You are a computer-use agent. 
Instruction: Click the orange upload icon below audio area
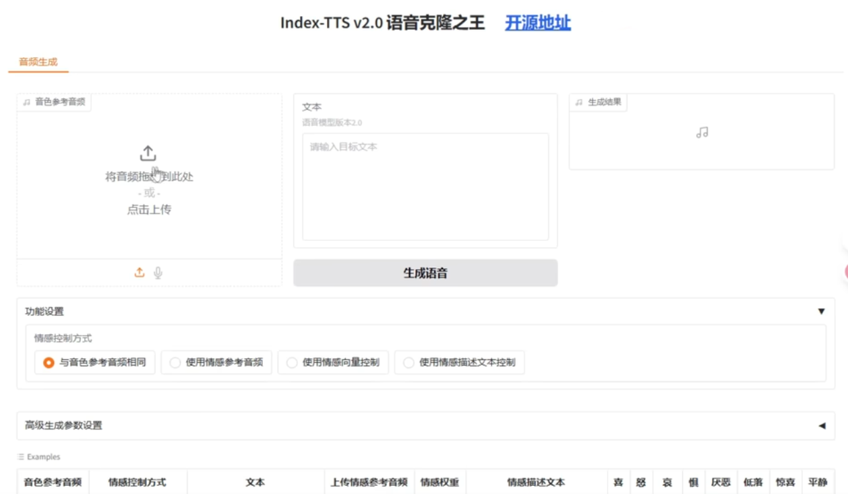coord(140,272)
